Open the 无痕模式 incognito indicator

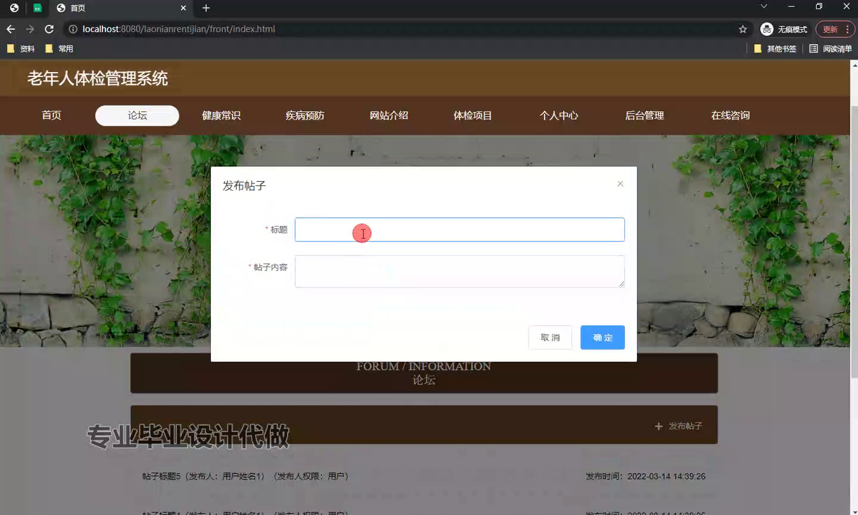tap(784, 29)
